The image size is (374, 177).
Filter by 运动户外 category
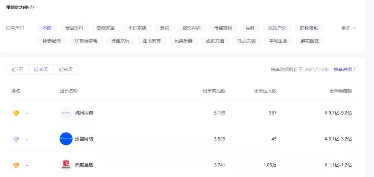[x=277, y=28]
